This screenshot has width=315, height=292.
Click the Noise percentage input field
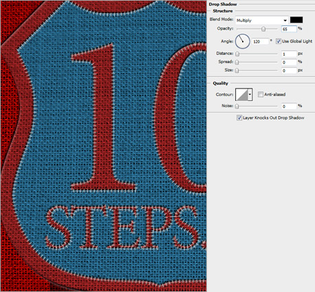tap(289, 106)
